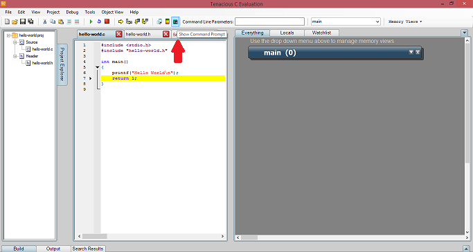Screen dimensions: 473x252
Task: Open the View menu
Action: [x=35, y=12]
